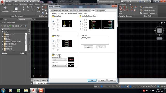
Task: Open the Symbol Builder tool
Action: [x=147, y=7]
